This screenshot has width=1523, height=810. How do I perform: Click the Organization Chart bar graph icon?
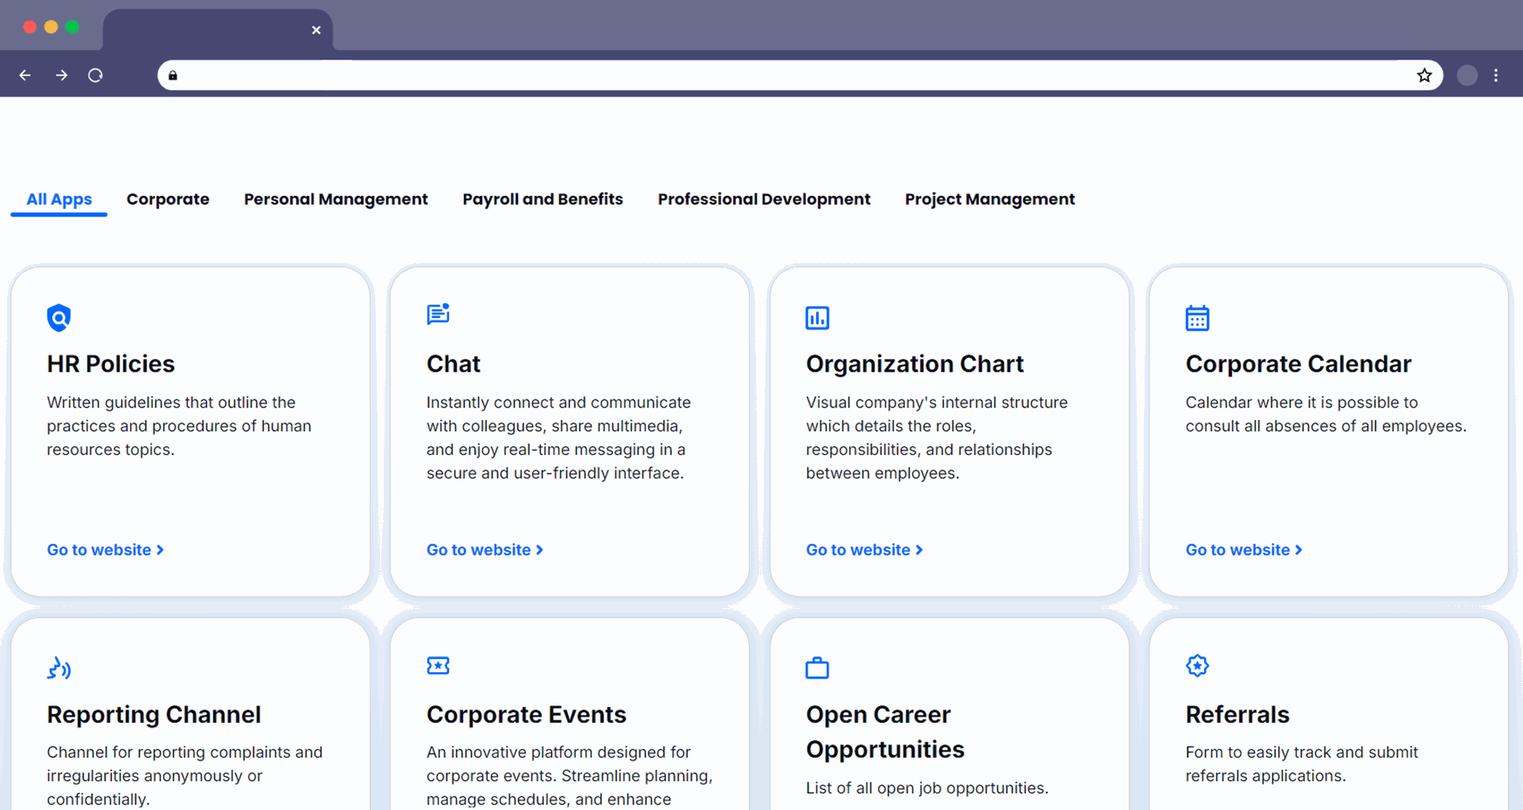(x=817, y=318)
